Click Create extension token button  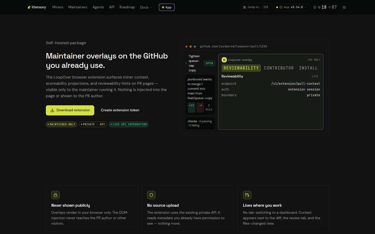tap(120, 110)
